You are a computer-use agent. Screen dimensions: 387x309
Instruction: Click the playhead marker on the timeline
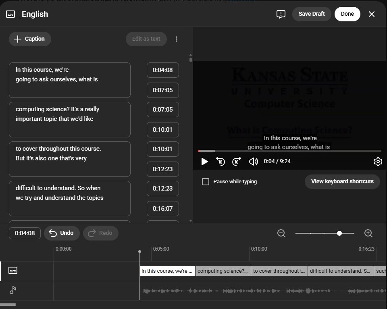click(140, 251)
